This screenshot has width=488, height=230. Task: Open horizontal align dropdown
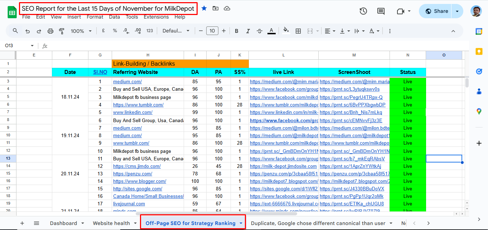[x=330, y=31]
